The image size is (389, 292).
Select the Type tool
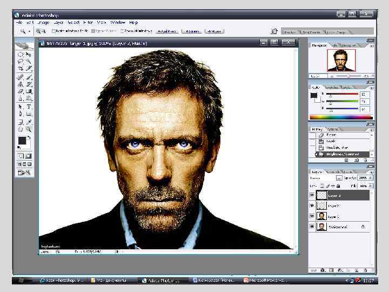pyautogui.click(x=29, y=107)
